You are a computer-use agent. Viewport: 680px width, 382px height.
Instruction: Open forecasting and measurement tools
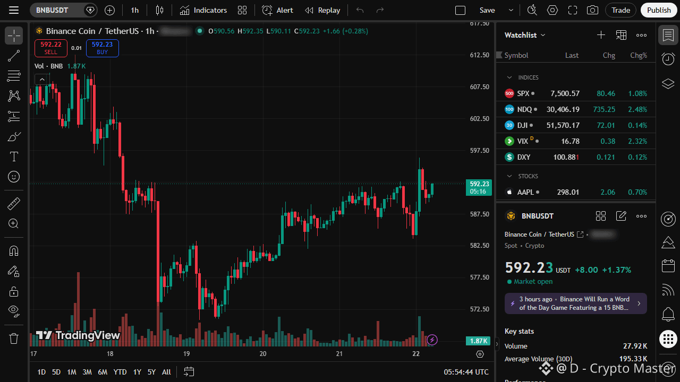tap(14, 116)
